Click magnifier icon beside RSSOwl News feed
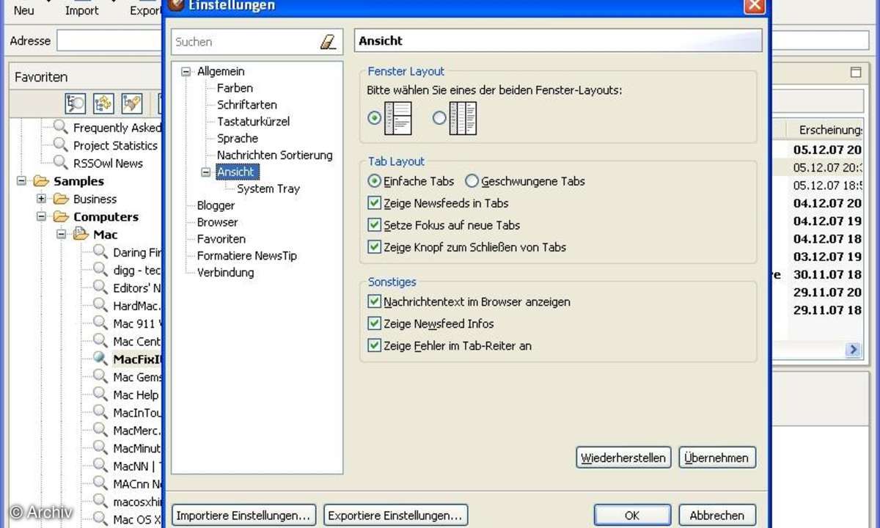880x528 pixels. (x=61, y=163)
